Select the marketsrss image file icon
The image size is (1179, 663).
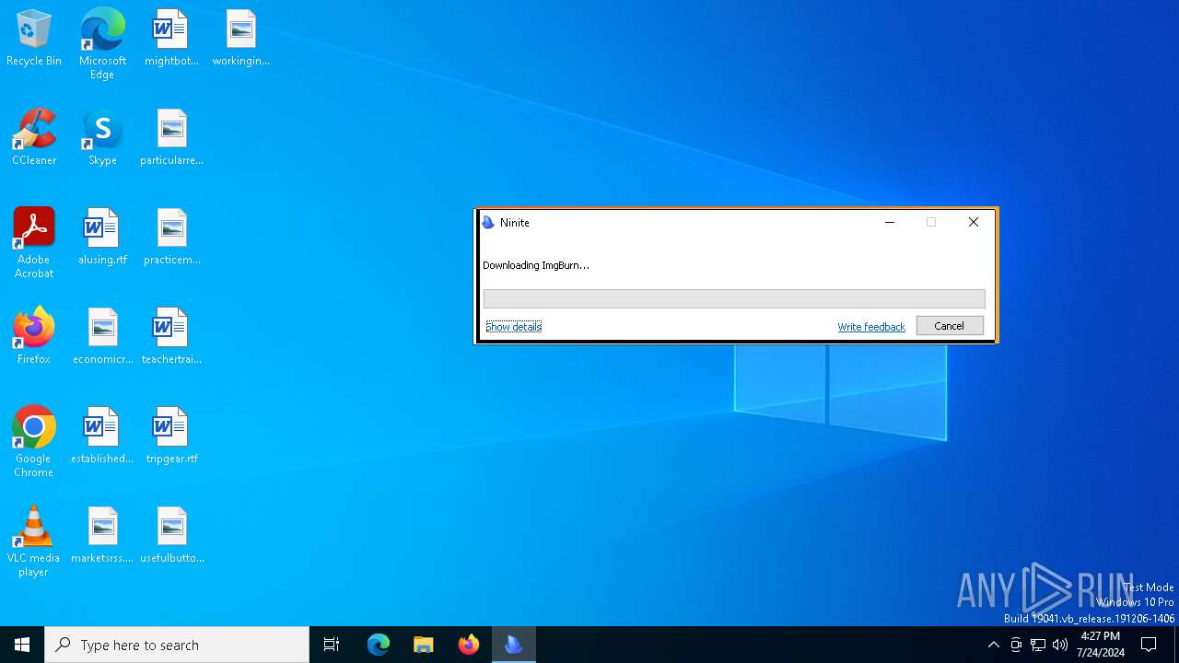[102, 536]
